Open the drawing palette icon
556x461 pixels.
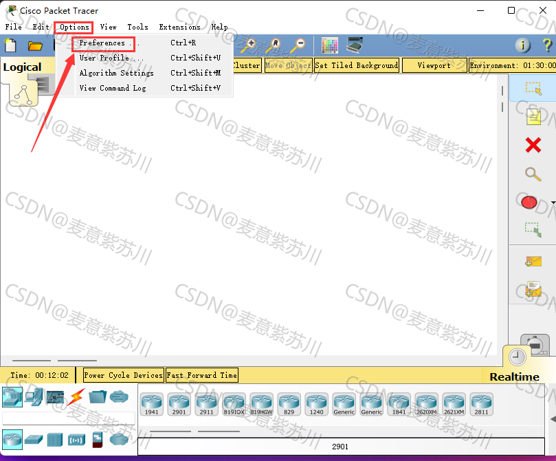329,45
